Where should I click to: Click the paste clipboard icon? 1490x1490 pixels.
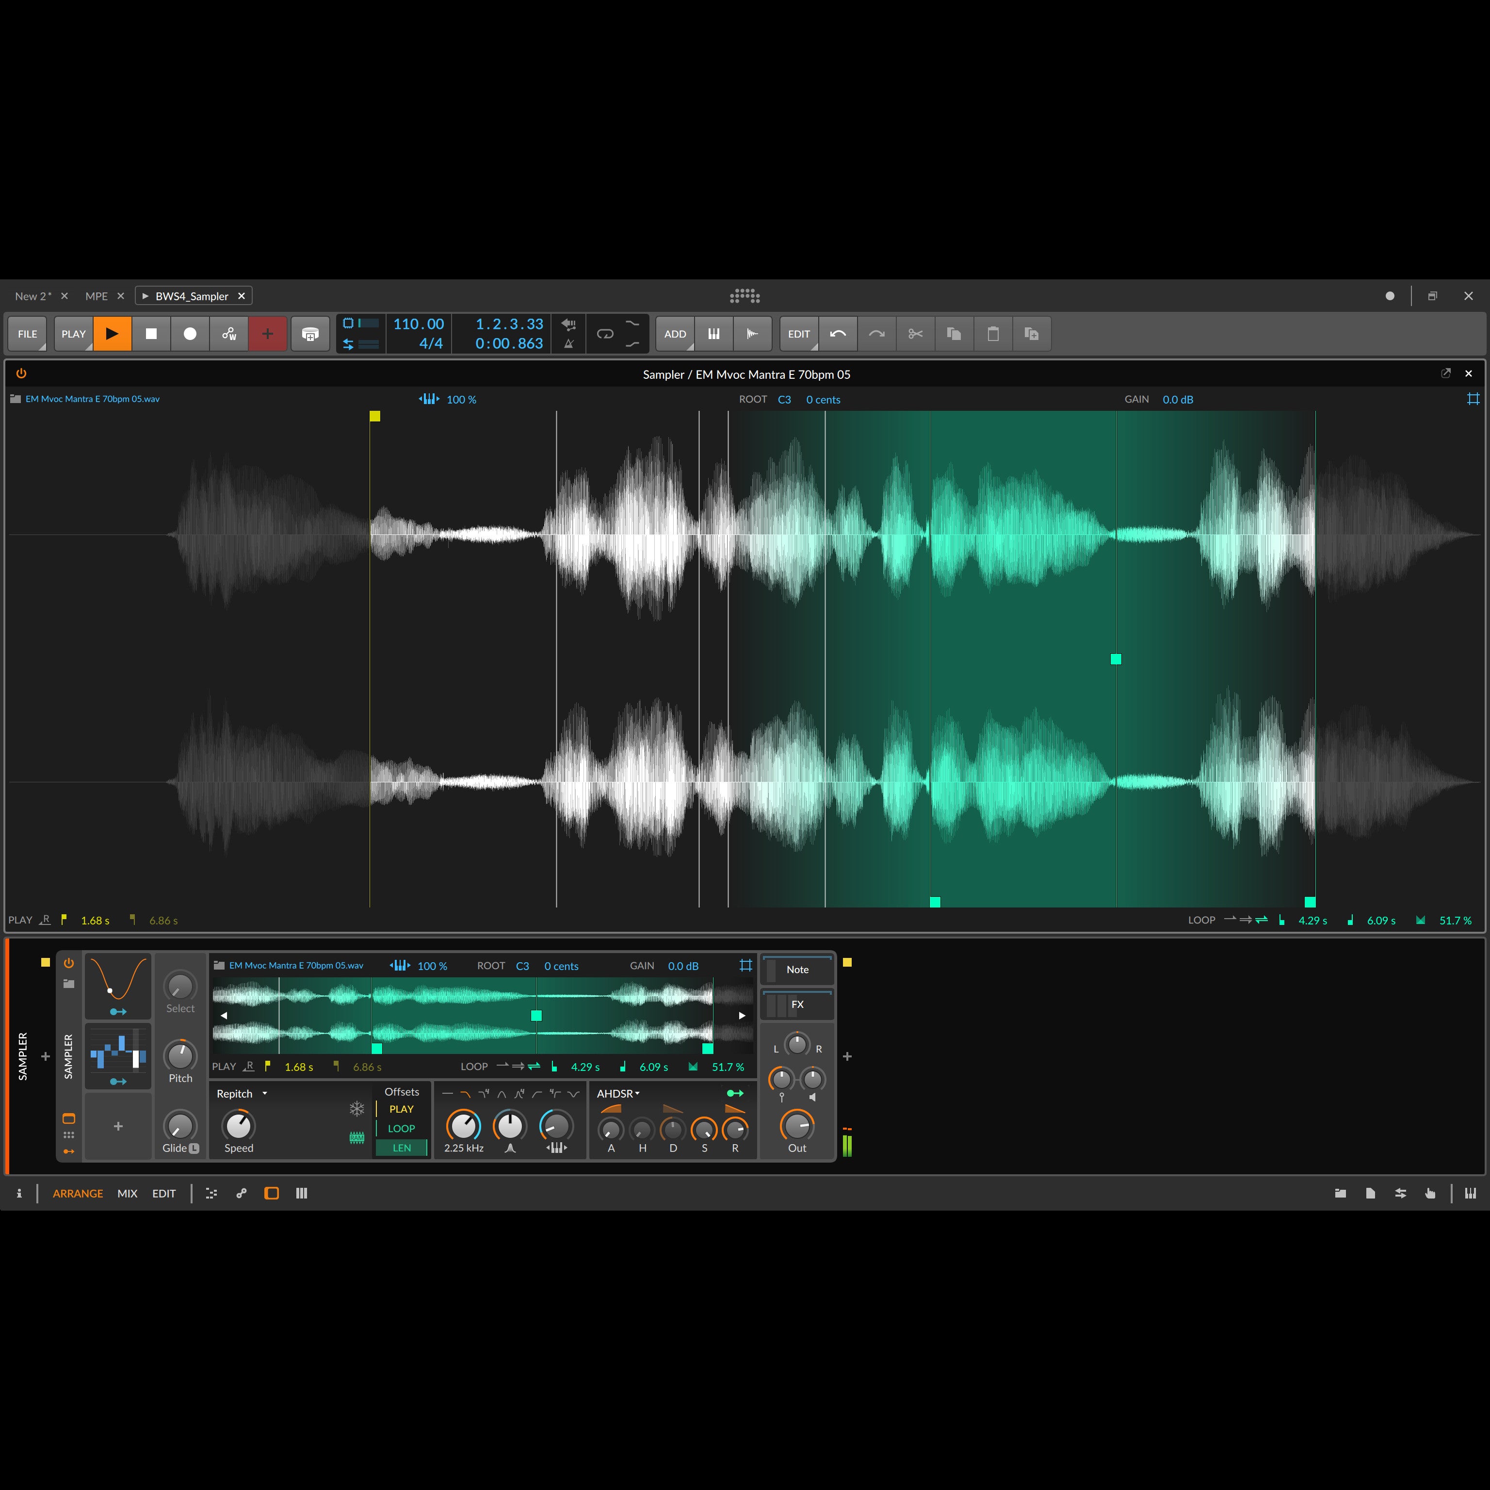(x=993, y=334)
